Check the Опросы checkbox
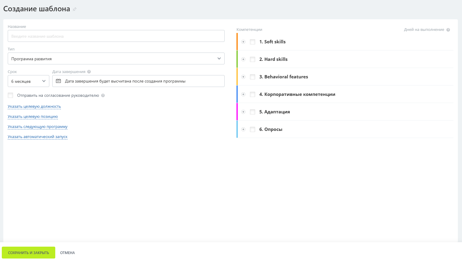Viewport: 462px width, 260px height. coord(253,129)
